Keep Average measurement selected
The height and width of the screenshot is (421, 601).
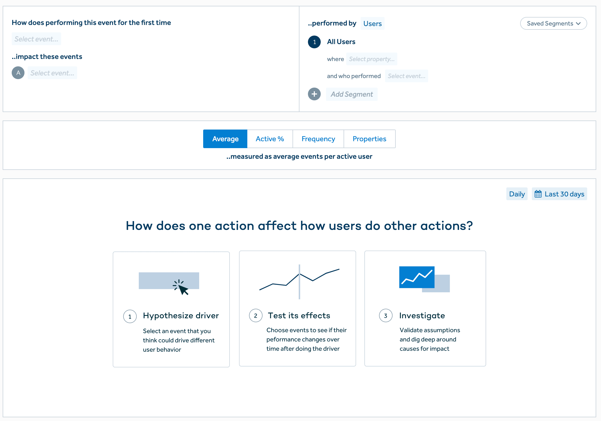225,139
